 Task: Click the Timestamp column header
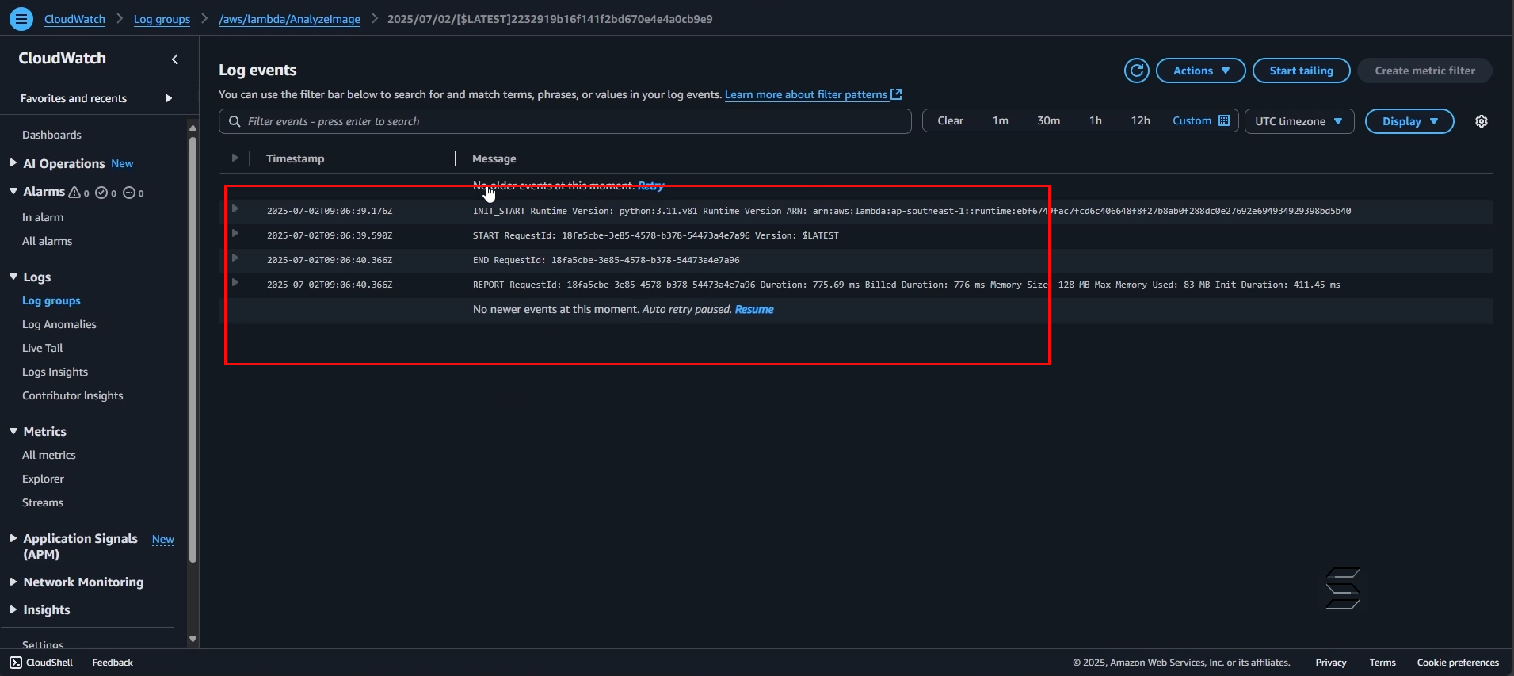point(295,158)
